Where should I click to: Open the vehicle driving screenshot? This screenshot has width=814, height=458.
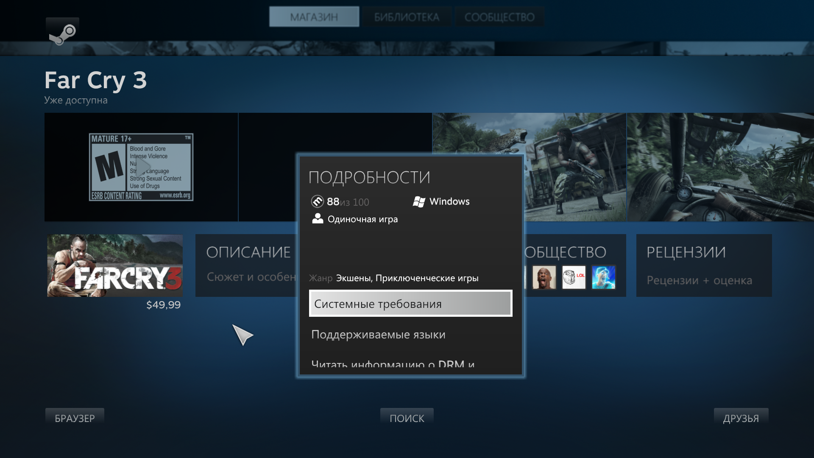pos(720,167)
